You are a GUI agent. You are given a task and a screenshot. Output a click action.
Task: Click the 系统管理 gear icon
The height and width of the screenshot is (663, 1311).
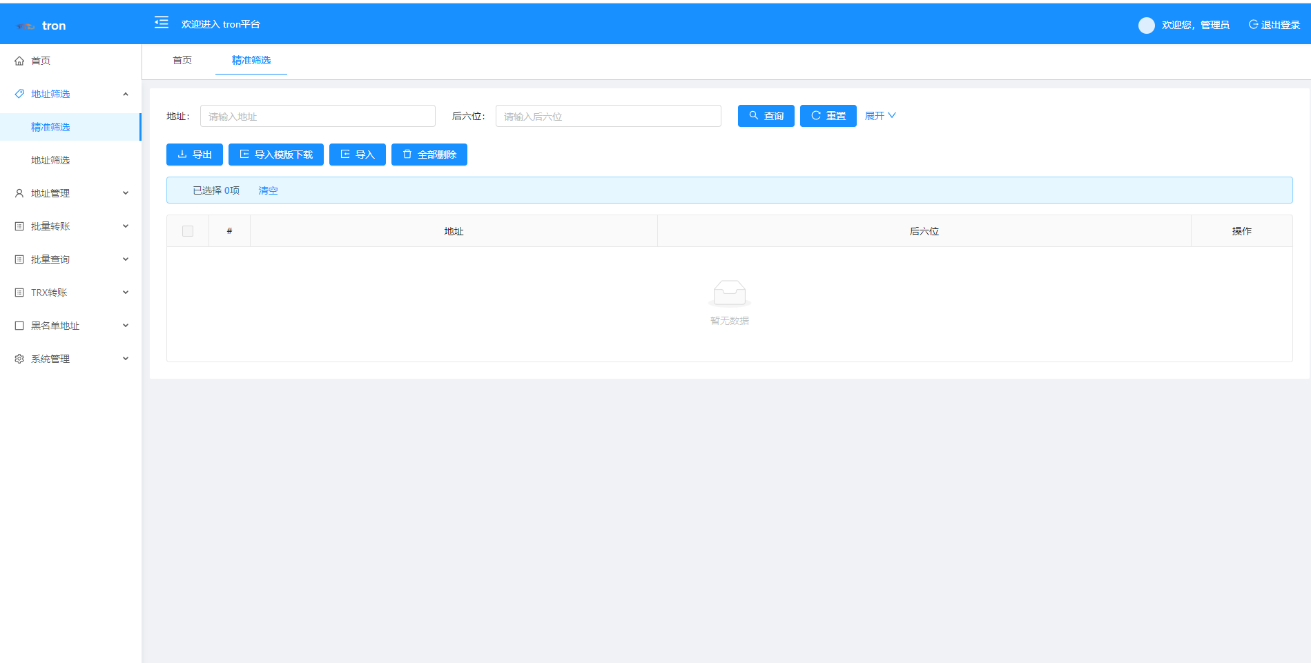[x=19, y=359]
